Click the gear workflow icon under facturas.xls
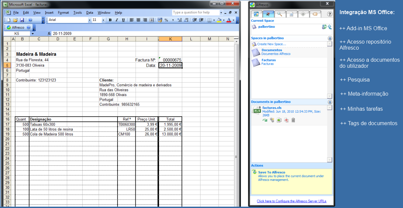This screenshot has height=208, width=403. (272, 120)
